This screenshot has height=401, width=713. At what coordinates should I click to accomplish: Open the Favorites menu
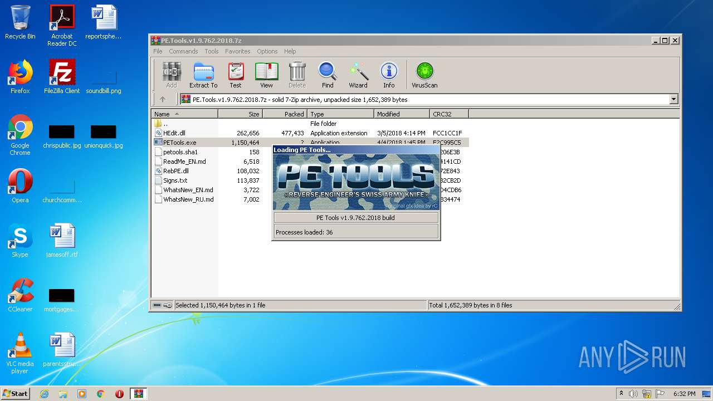click(x=238, y=51)
